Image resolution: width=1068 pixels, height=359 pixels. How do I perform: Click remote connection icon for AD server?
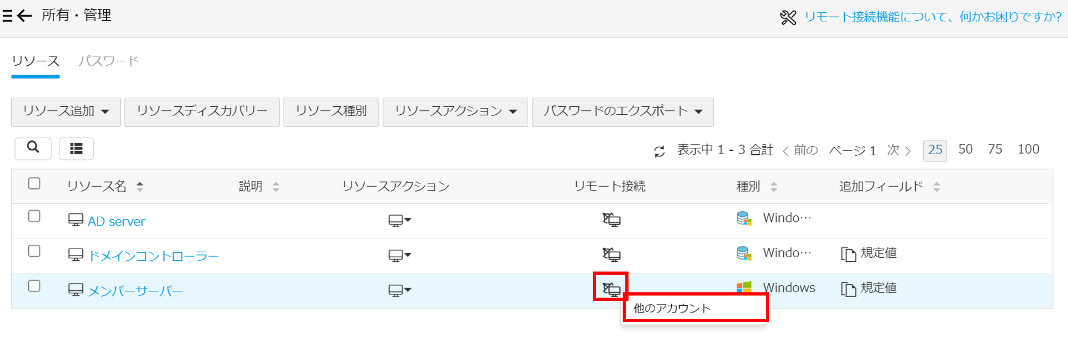click(611, 220)
